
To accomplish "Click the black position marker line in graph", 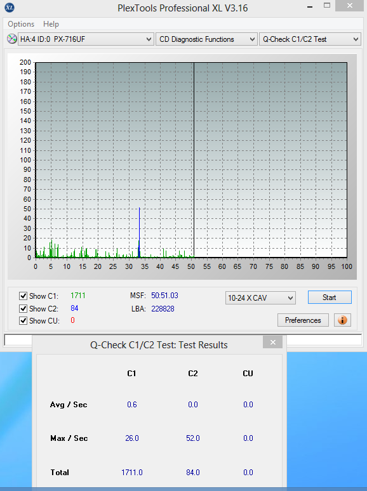I will click(194, 160).
